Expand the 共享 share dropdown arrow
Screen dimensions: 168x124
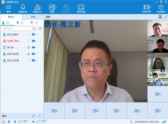tap(56, 7)
